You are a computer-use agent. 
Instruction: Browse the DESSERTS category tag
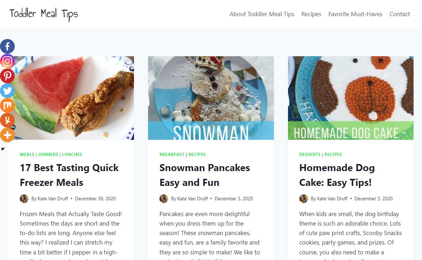(309, 154)
